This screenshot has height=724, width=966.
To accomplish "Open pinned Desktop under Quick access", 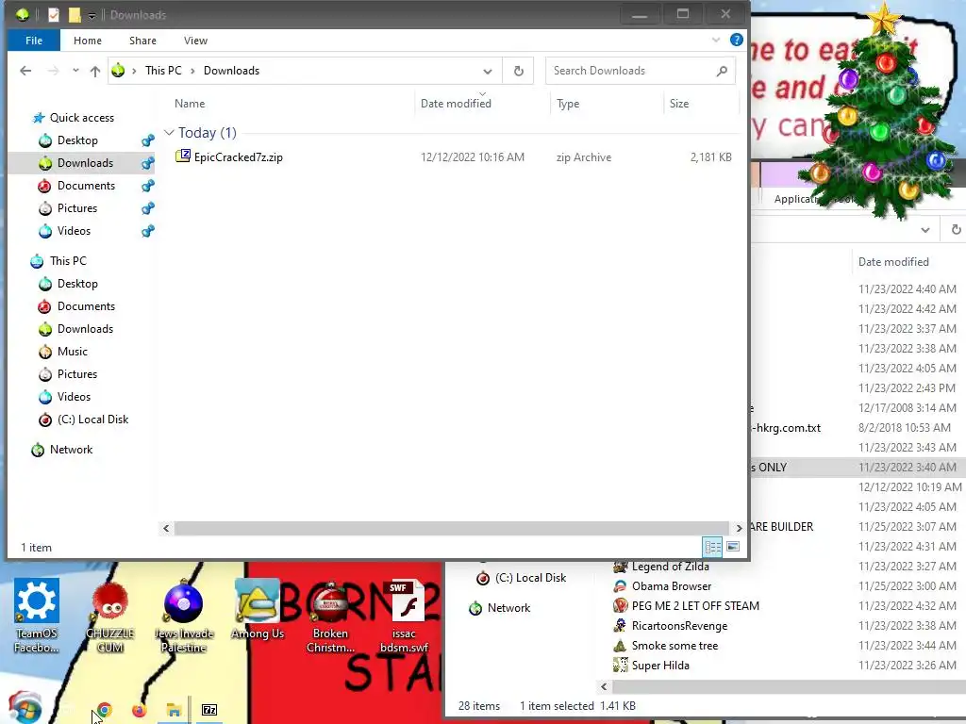I will click(x=77, y=140).
